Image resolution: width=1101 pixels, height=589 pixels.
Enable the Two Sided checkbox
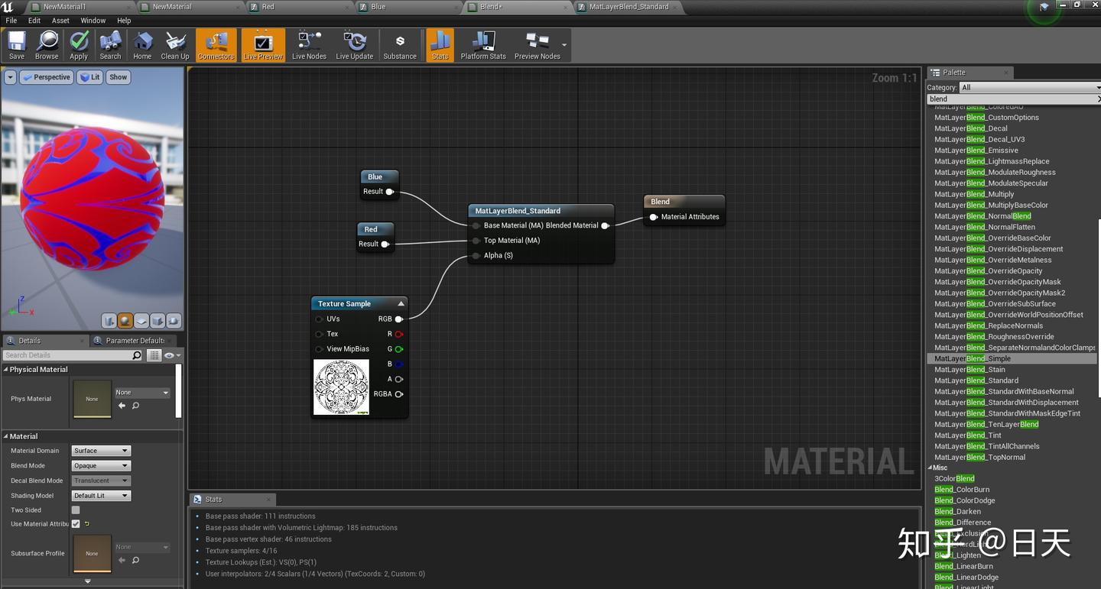coord(76,510)
